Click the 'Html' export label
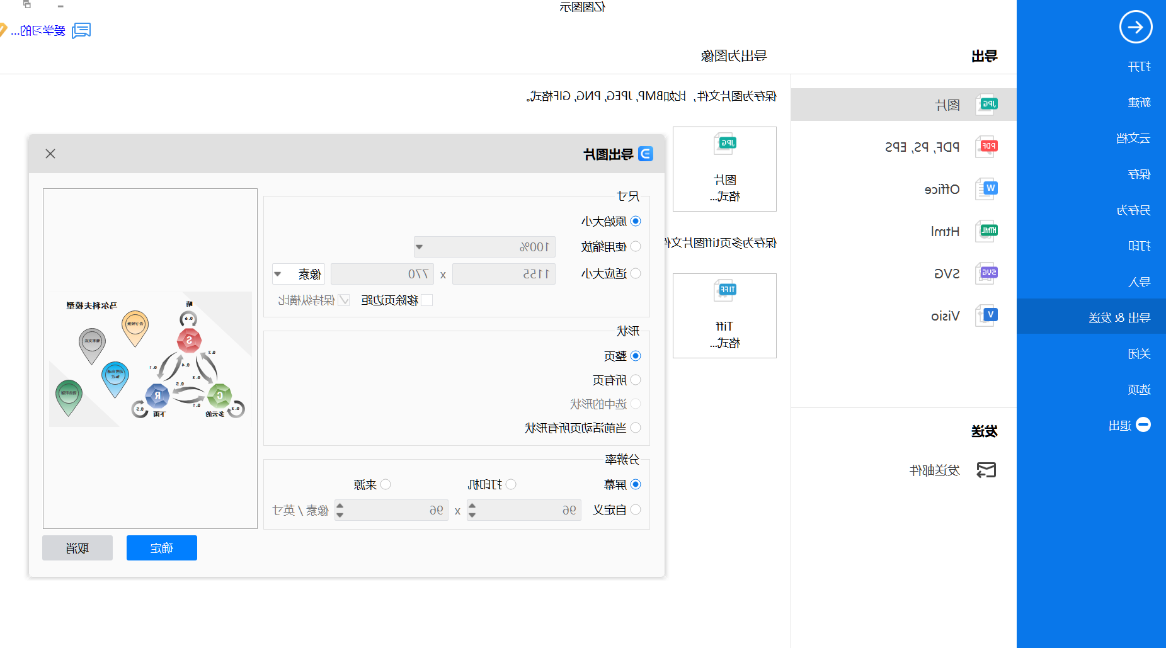 click(x=946, y=231)
